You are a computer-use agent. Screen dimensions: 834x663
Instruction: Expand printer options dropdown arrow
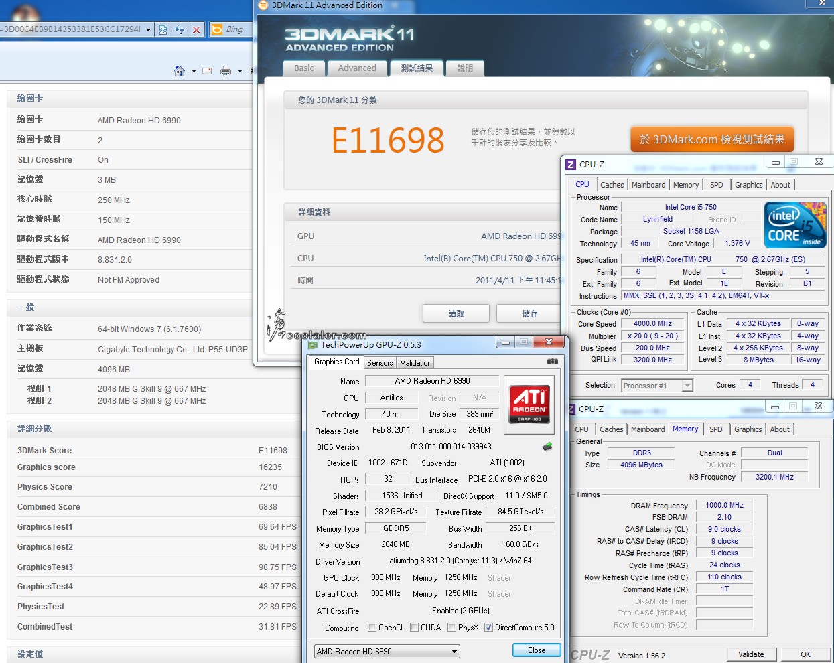[240, 71]
